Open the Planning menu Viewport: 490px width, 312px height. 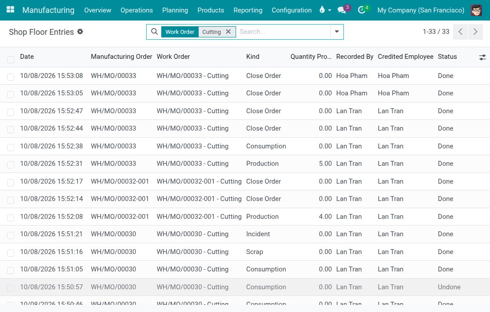point(175,10)
